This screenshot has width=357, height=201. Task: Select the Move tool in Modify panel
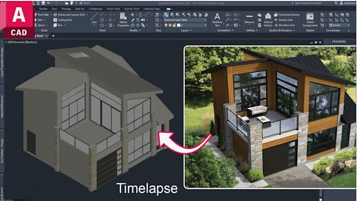(132, 15)
